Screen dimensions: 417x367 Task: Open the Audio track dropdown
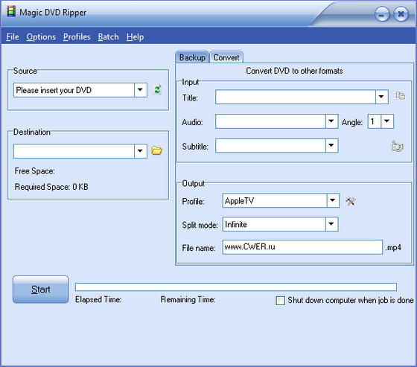tap(331, 121)
